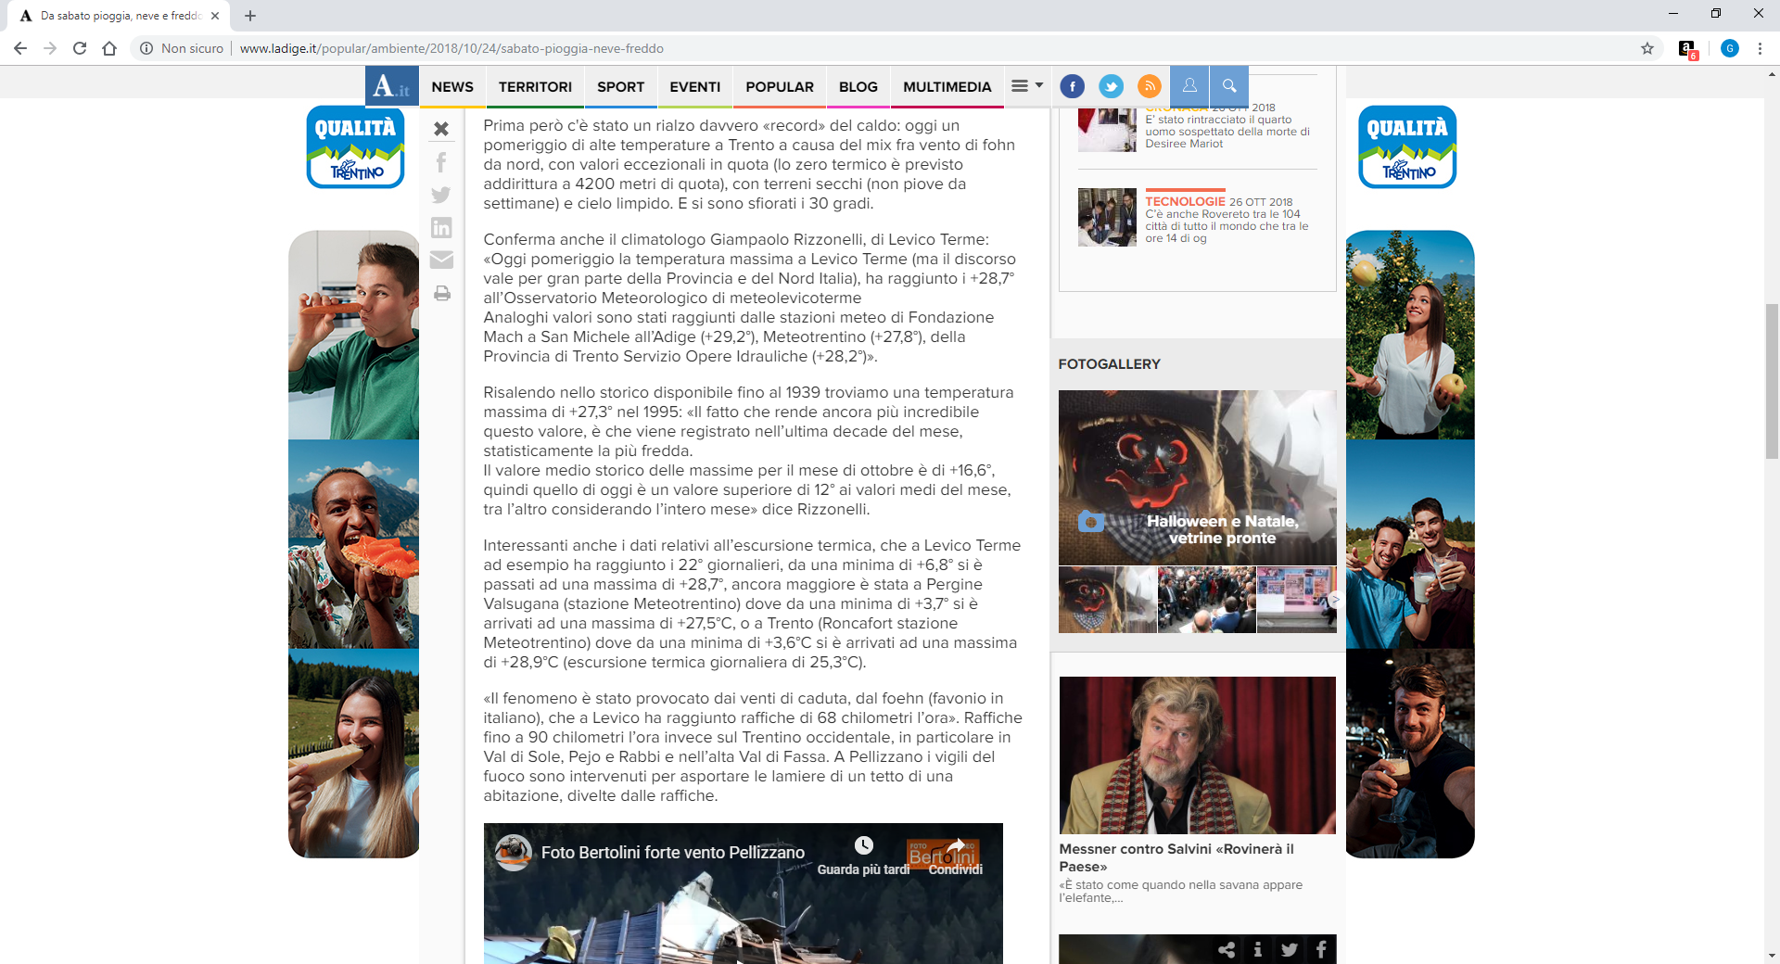
Task: Open the TERRITORI menu section
Action: [535, 87]
